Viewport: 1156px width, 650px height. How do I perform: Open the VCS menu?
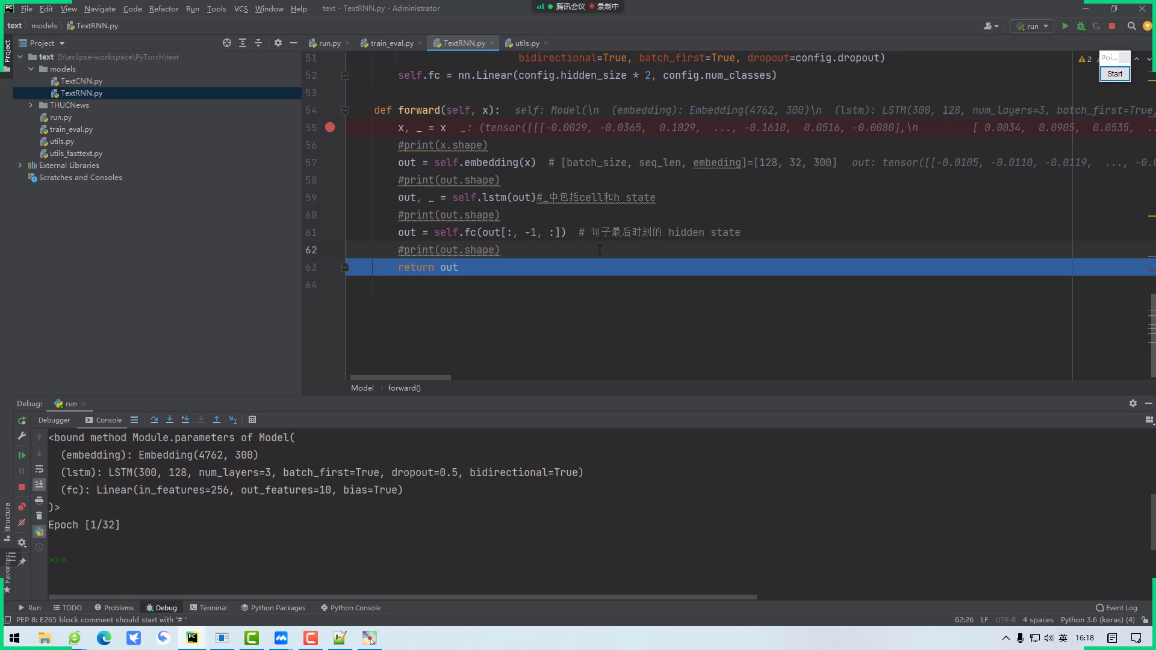coord(241,8)
